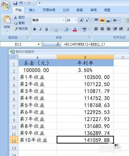Click the workbook icon next to 复利计算案例
This screenshot has width=129, height=156.
click(x=12, y=52)
